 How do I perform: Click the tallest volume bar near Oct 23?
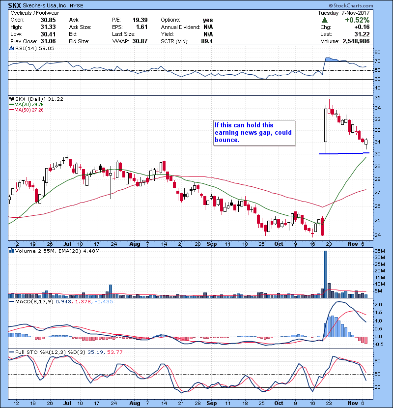[326, 274]
